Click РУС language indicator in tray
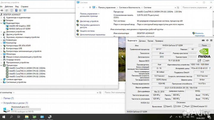Image resolution: width=214 pixels, height=120 pixels. [192, 117]
